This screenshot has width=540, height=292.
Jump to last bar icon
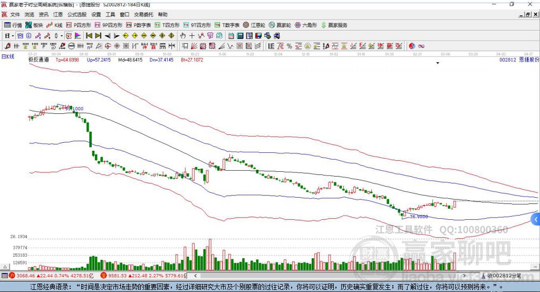point(98,36)
